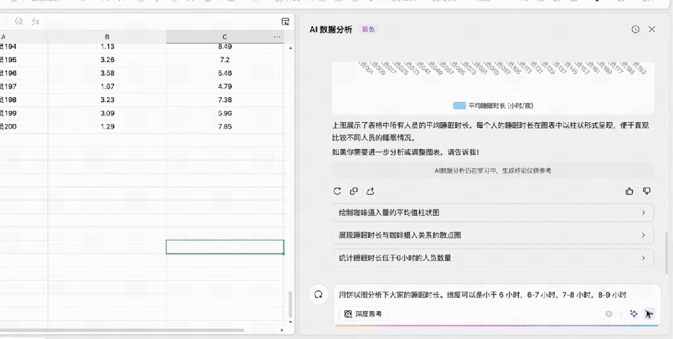Give the response a thumbs up
673x339 pixels.
(629, 191)
